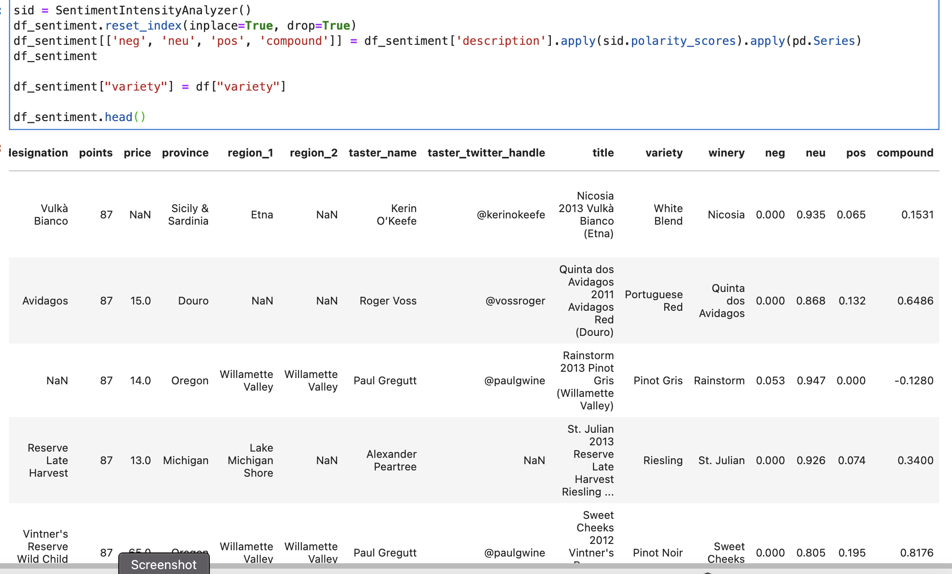
Task: Select the taster_twitter_handle column header
Action: (486, 152)
